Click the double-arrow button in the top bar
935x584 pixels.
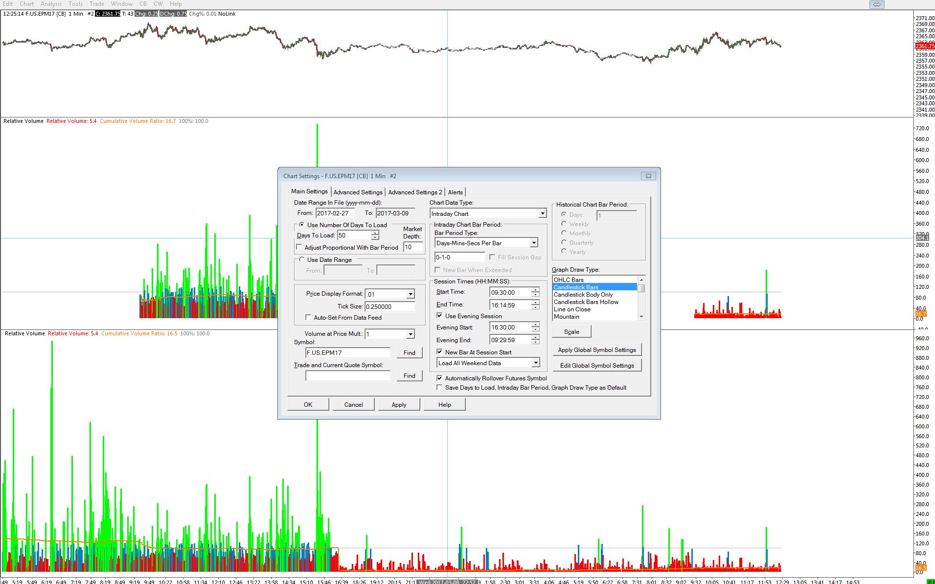(x=877, y=4)
